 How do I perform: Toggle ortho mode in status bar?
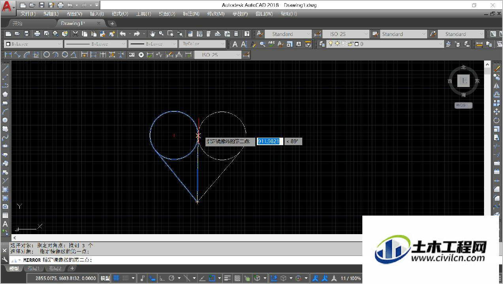click(162, 278)
